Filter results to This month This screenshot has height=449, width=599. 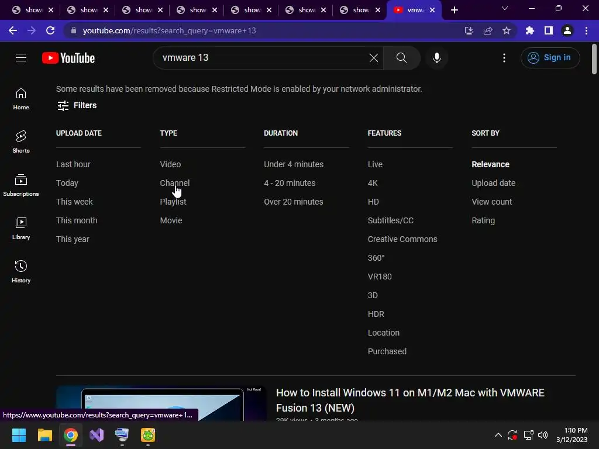coord(77,220)
